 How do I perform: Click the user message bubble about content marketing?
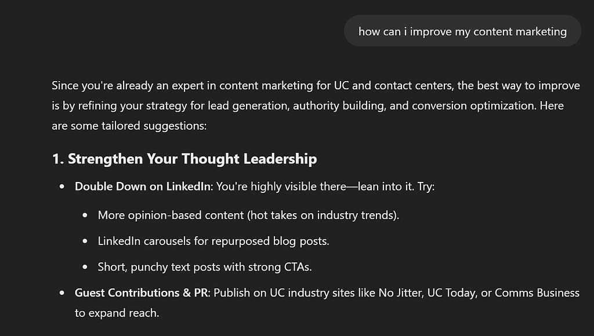462,31
